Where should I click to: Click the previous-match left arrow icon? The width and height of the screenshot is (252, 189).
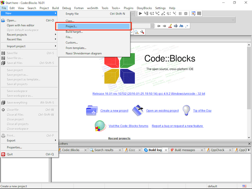coord(159,26)
